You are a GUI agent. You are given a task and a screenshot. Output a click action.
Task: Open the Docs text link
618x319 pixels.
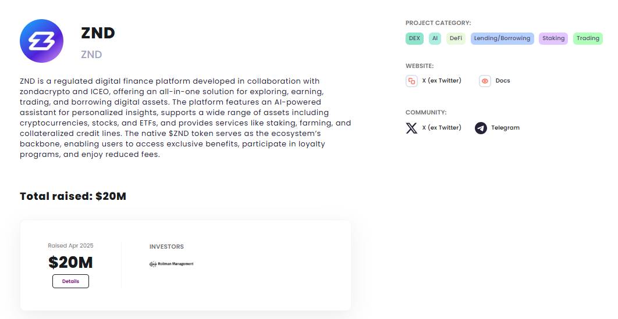point(503,81)
